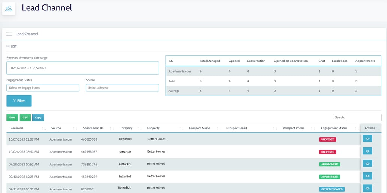Click the UNOPENED badge on first row

[x=328, y=139]
